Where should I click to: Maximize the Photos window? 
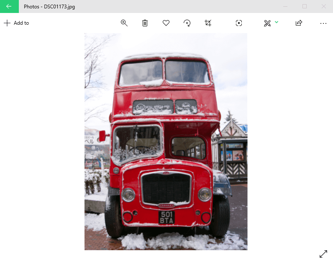coord(304,6)
